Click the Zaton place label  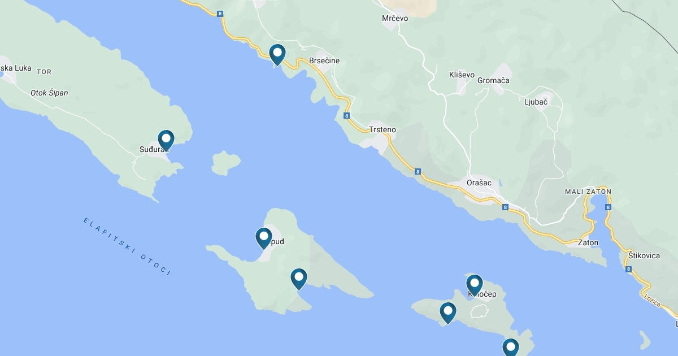coord(588,242)
